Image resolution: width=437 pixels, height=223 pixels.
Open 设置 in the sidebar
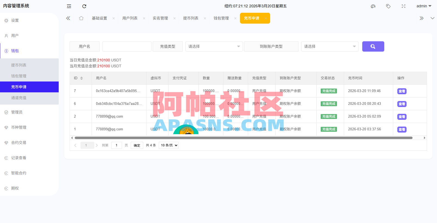pyautogui.click(x=29, y=20)
